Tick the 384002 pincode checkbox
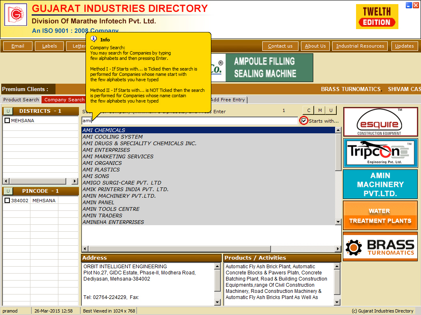The image size is (421, 315). click(7, 200)
